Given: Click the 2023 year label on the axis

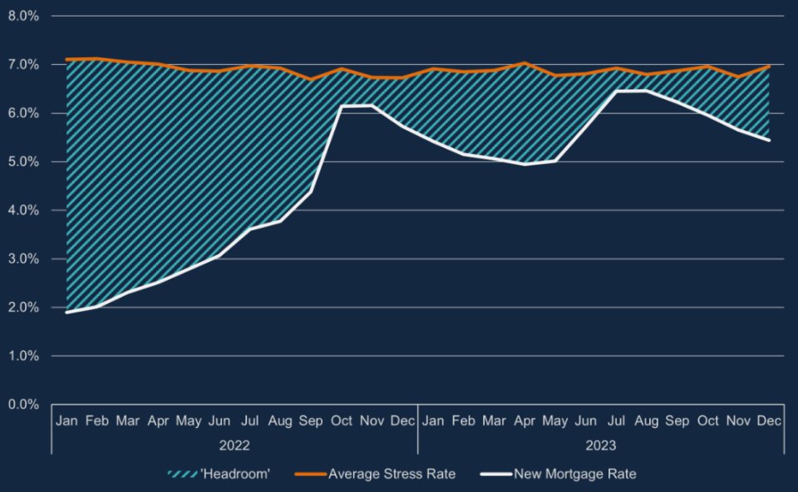Looking at the screenshot, I should [600, 445].
